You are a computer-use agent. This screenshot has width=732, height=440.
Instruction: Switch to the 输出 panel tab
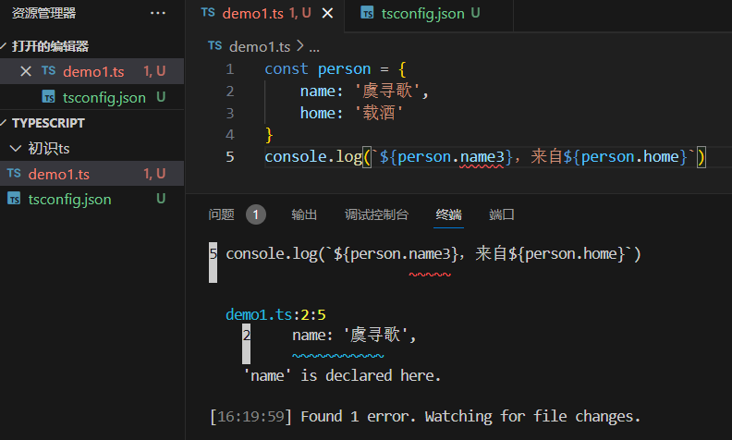tap(304, 214)
